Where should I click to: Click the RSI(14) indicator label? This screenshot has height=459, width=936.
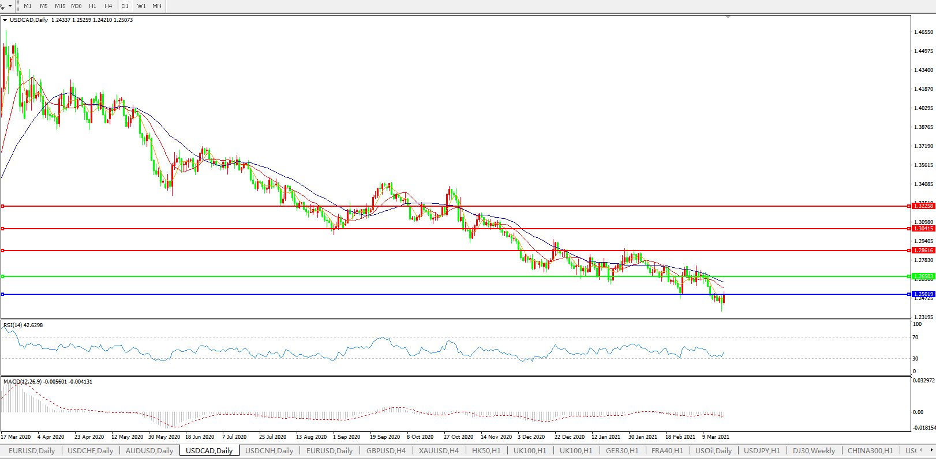23,325
